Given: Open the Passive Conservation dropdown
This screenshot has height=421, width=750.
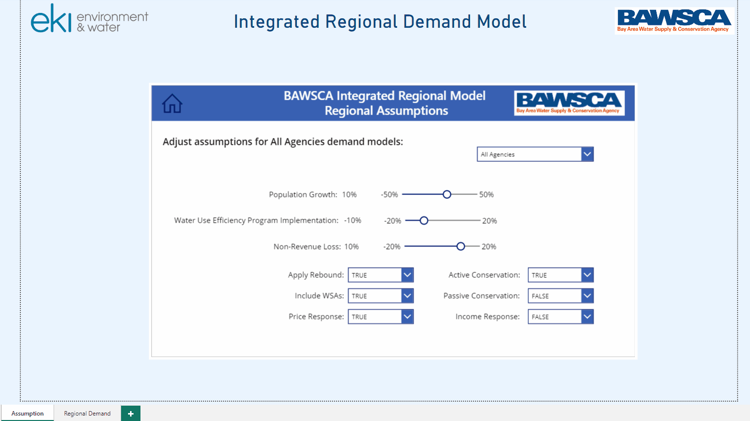Looking at the screenshot, I should (x=560, y=296).
